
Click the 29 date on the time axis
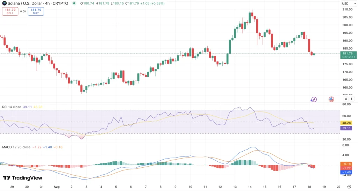tap(12, 187)
